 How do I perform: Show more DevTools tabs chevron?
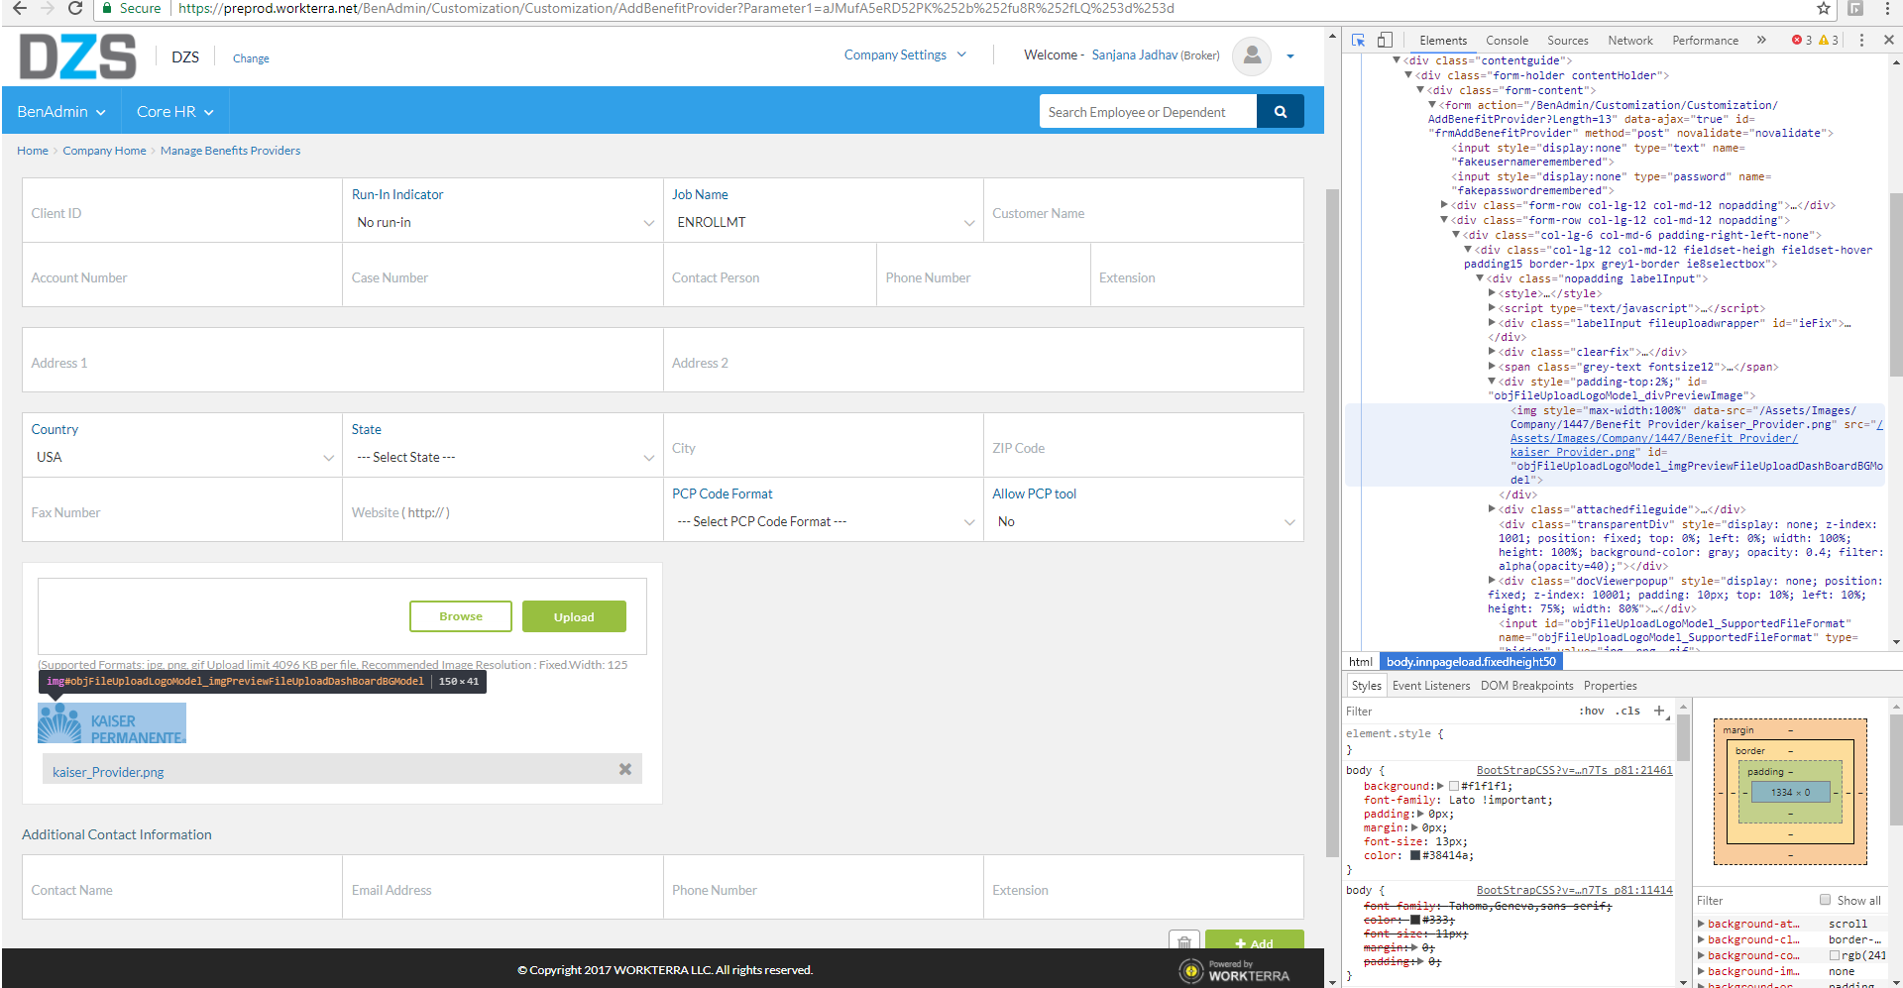(x=1761, y=40)
